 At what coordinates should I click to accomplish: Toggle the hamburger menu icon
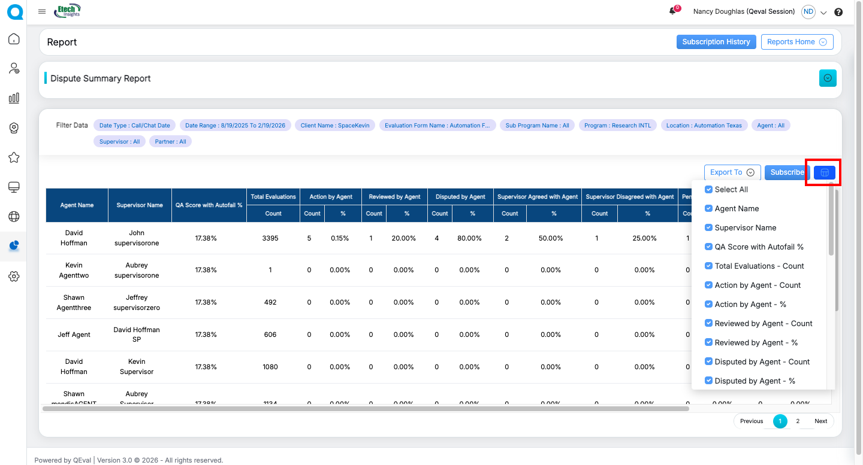pos(42,11)
